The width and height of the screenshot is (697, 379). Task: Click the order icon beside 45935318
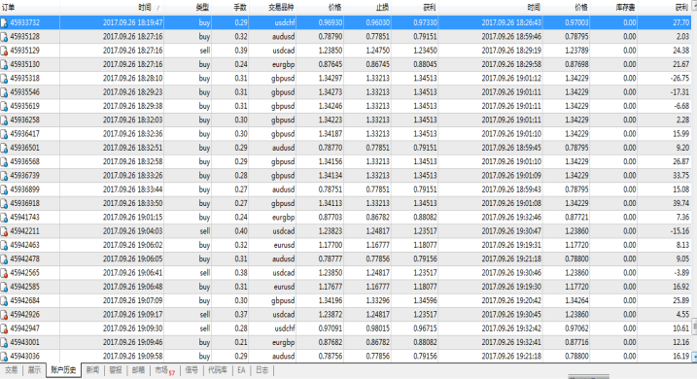4,78
